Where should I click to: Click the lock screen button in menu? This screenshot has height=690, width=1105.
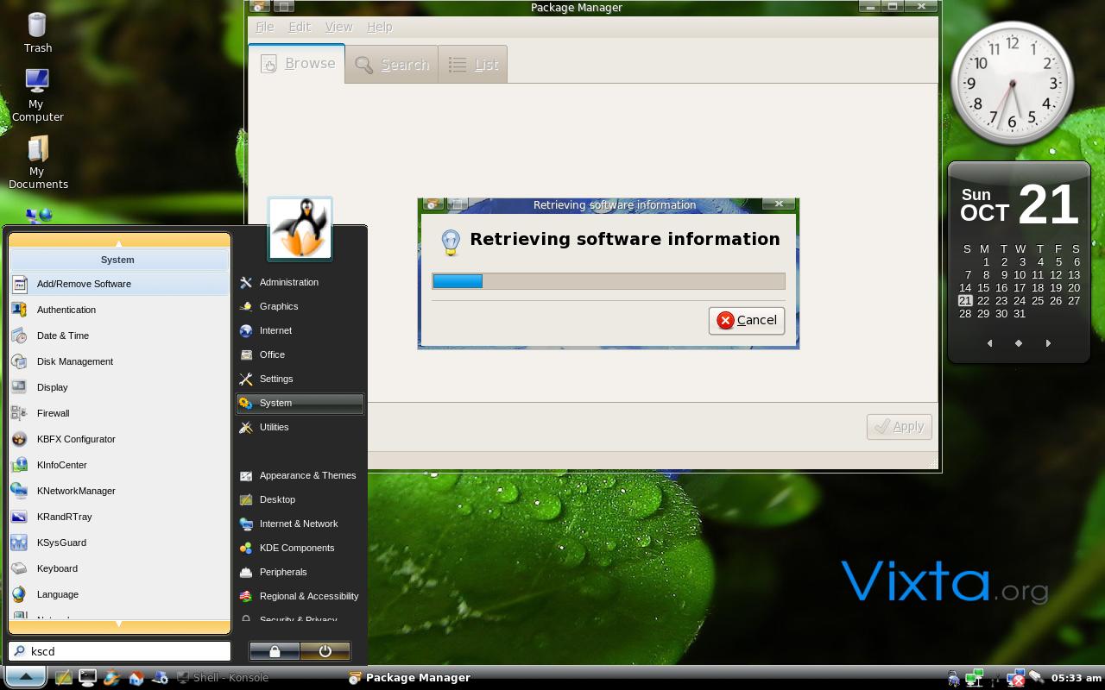point(275,651)
